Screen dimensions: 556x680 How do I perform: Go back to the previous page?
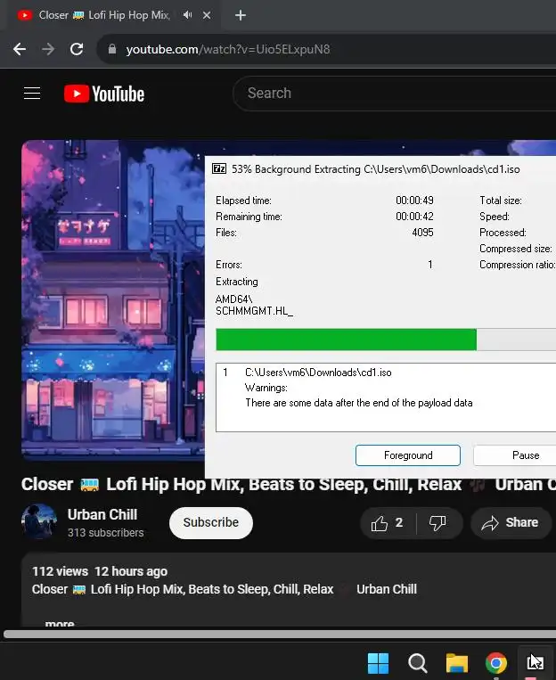pos(20,49)
